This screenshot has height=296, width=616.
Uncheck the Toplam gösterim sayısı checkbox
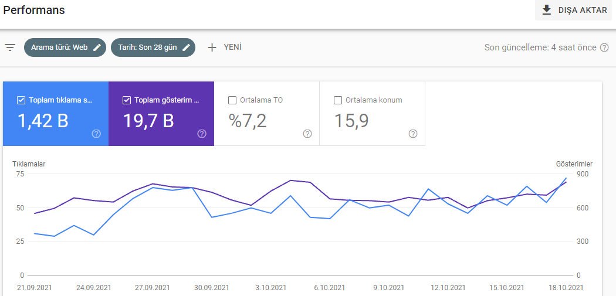[x=127, y=100]
